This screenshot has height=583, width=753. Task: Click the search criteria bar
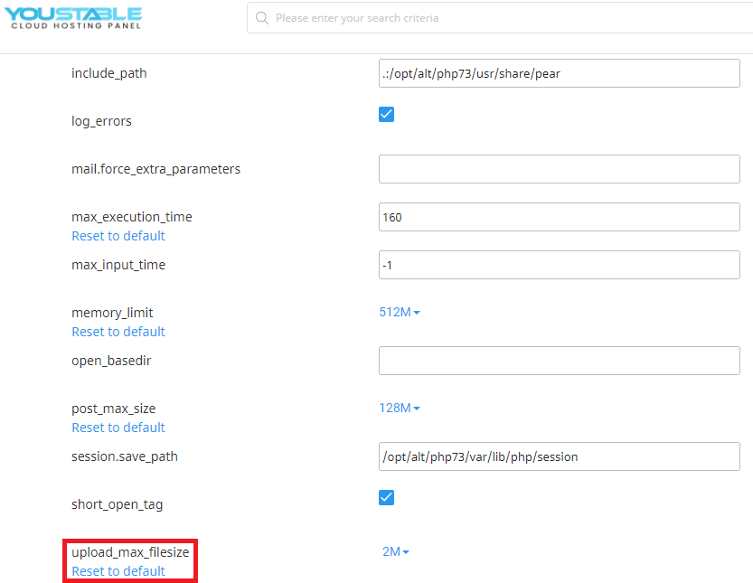coord(497,17)
